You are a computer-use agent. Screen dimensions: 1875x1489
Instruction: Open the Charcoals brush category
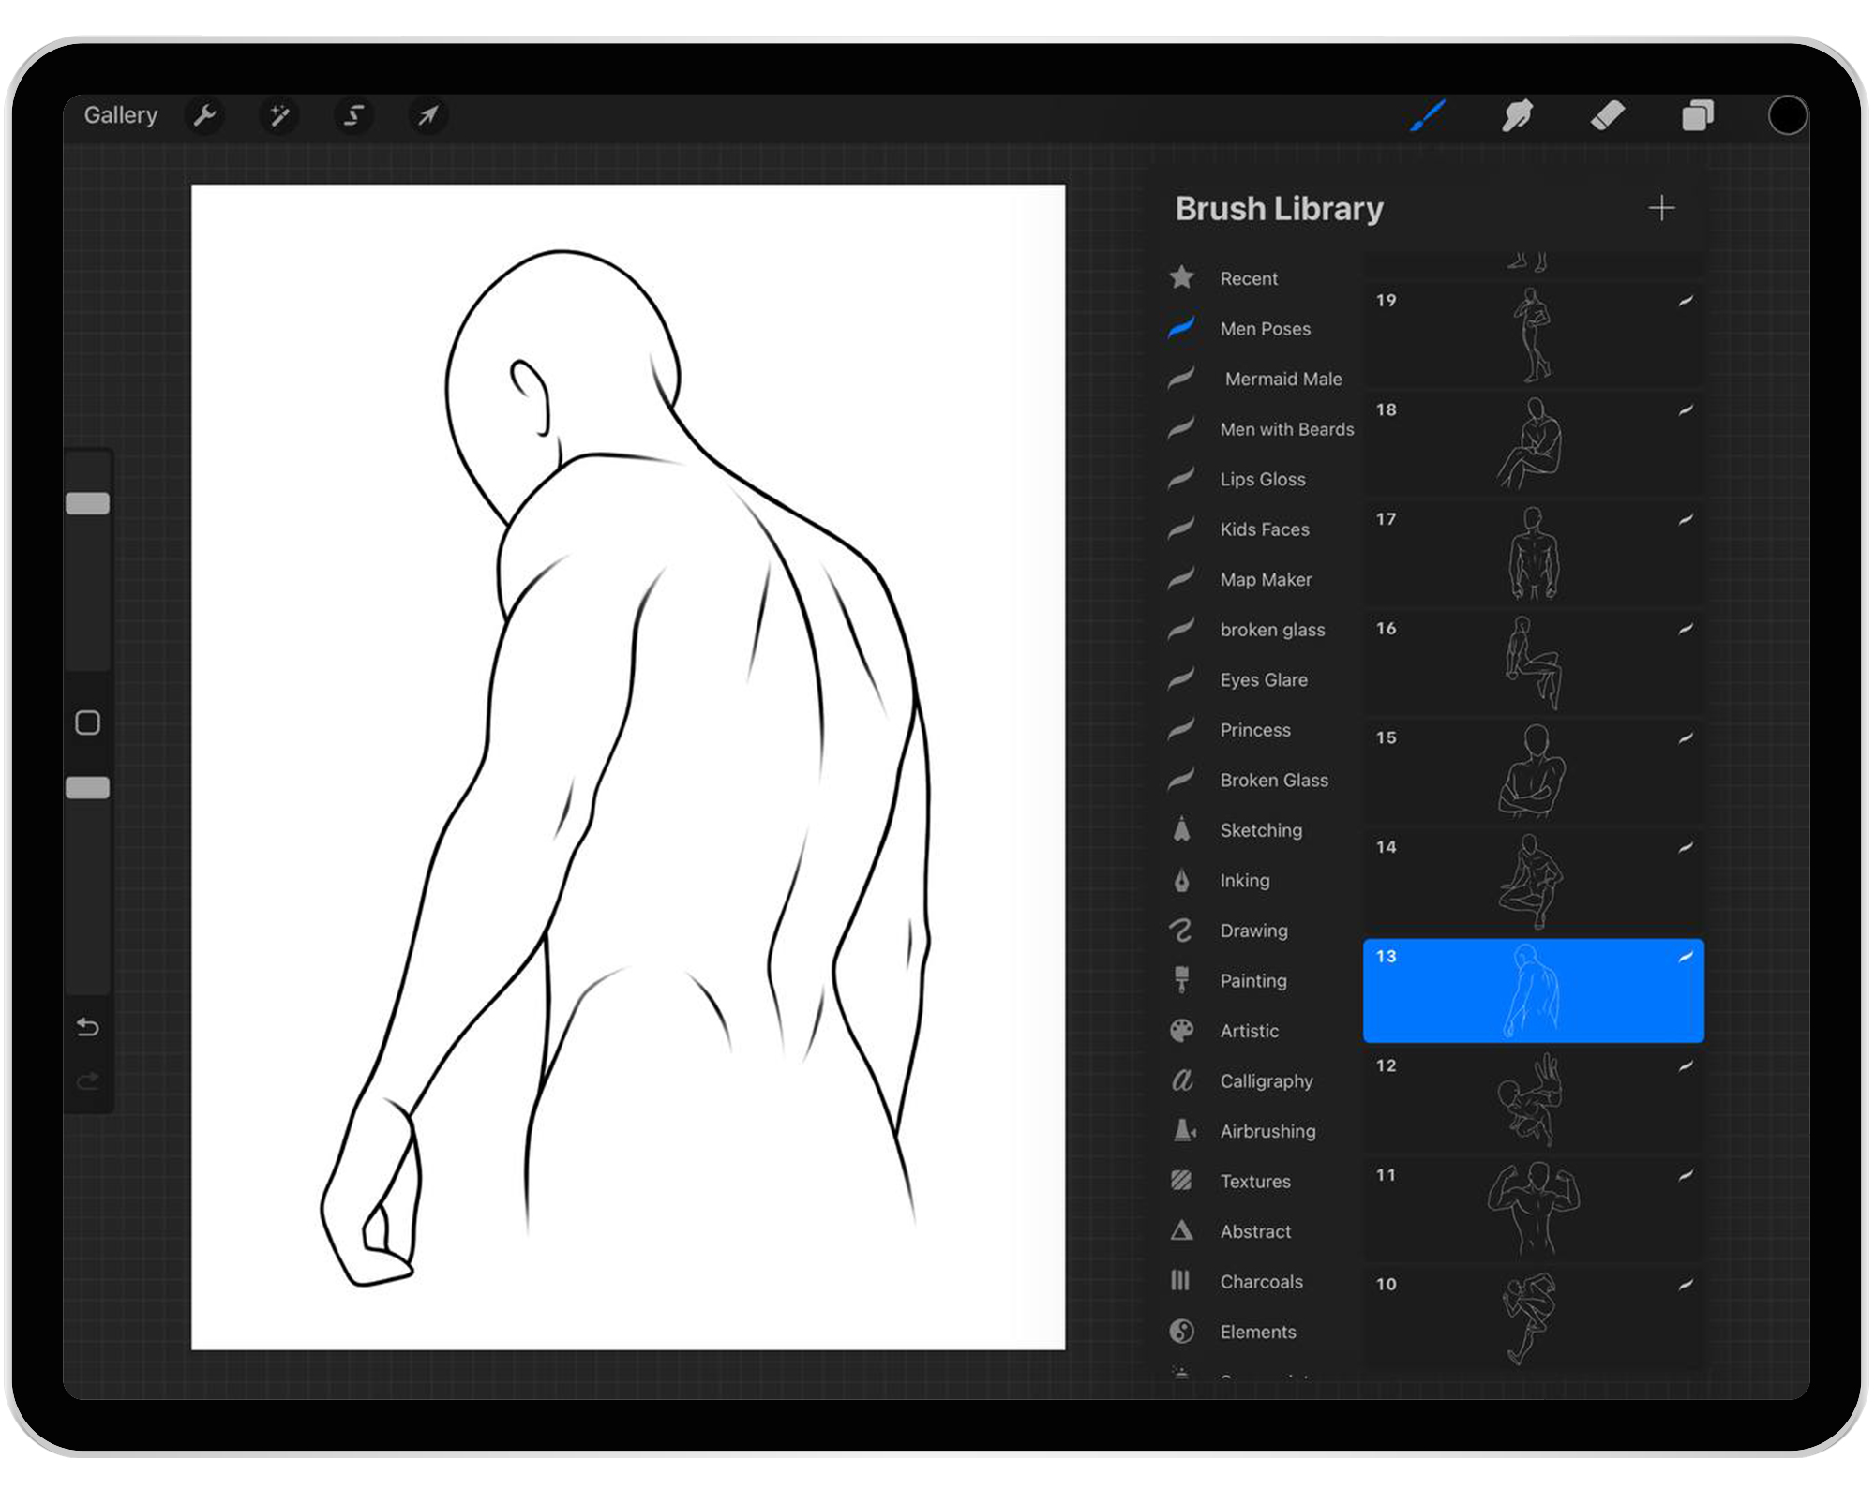click(1261, 1281)
